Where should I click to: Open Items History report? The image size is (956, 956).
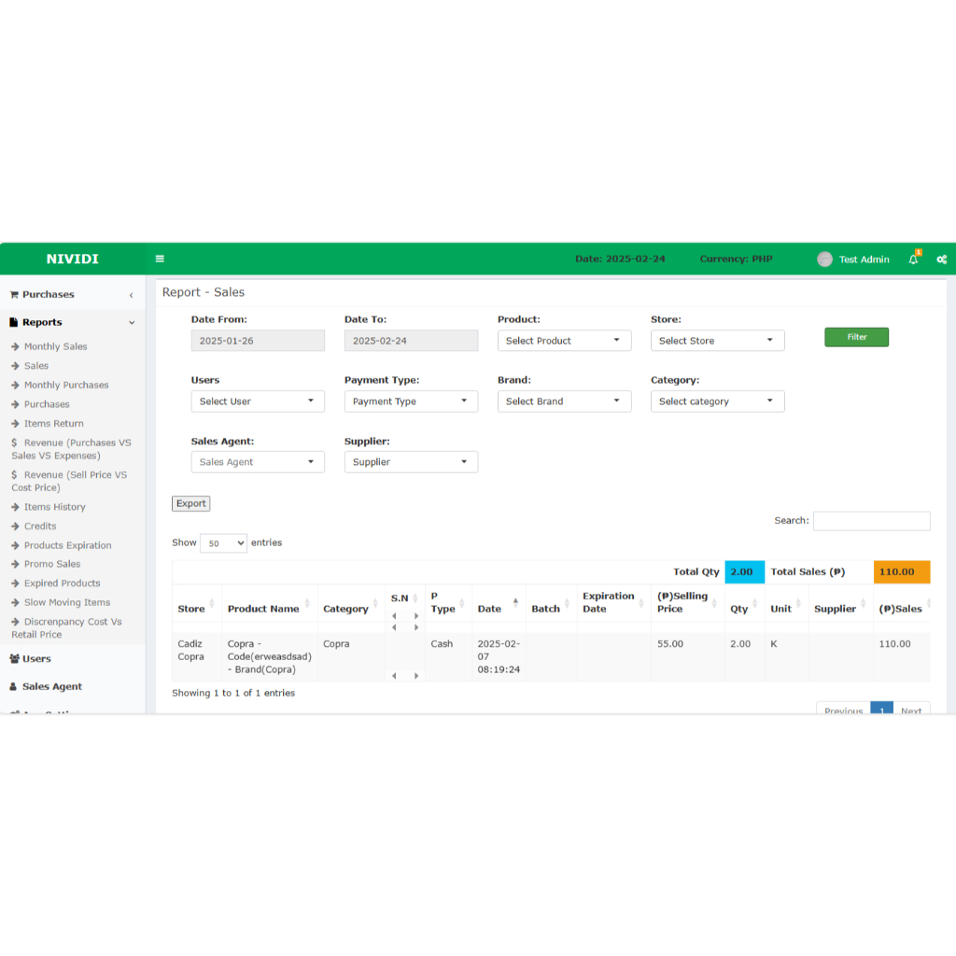tap(54, 507)
